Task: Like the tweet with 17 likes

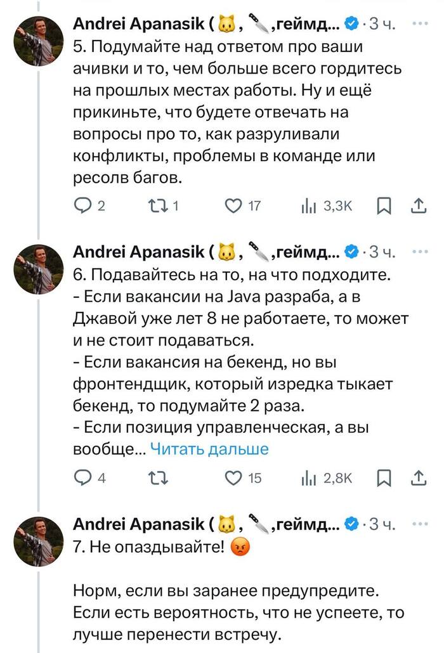Action: click(x=235, y=206)
